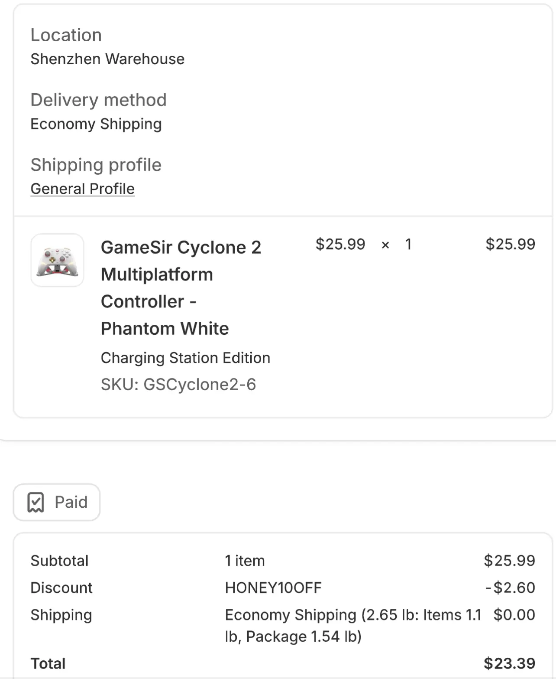Click the Charging Station Edition variant label
This screenshot has height=679, width=556.
coord(185,358)
